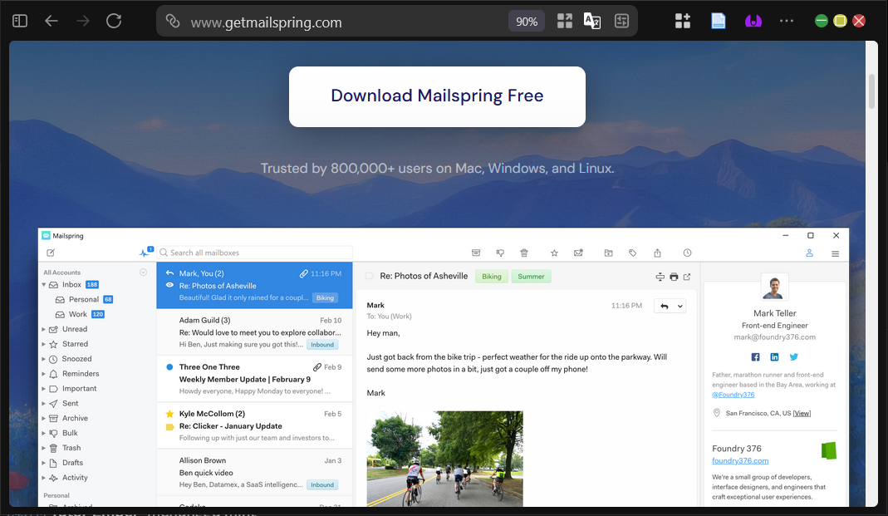Expand the Snoozed folder arrow
888x516 pixels.
click(x=43, y=358)
